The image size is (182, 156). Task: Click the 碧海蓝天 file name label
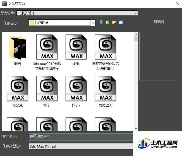[106, 105]
